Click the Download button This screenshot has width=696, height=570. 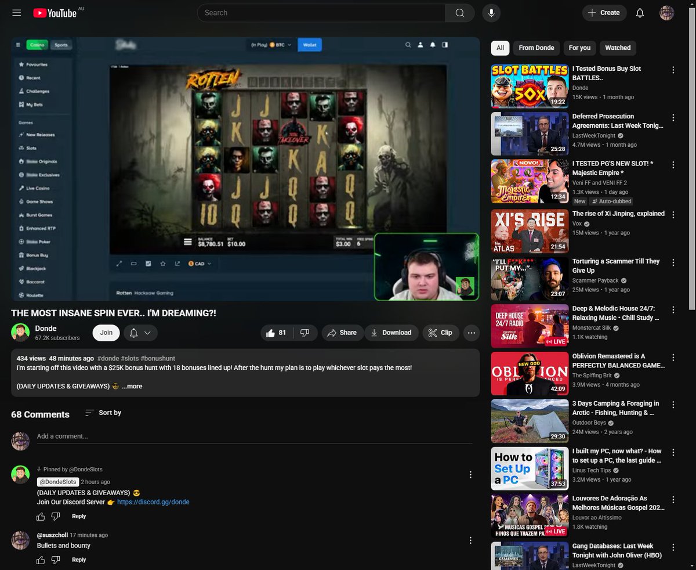[391, 333]
